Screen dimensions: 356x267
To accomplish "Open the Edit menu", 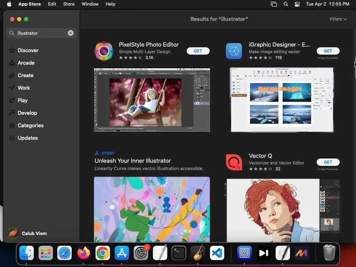I will pos(52,4).
